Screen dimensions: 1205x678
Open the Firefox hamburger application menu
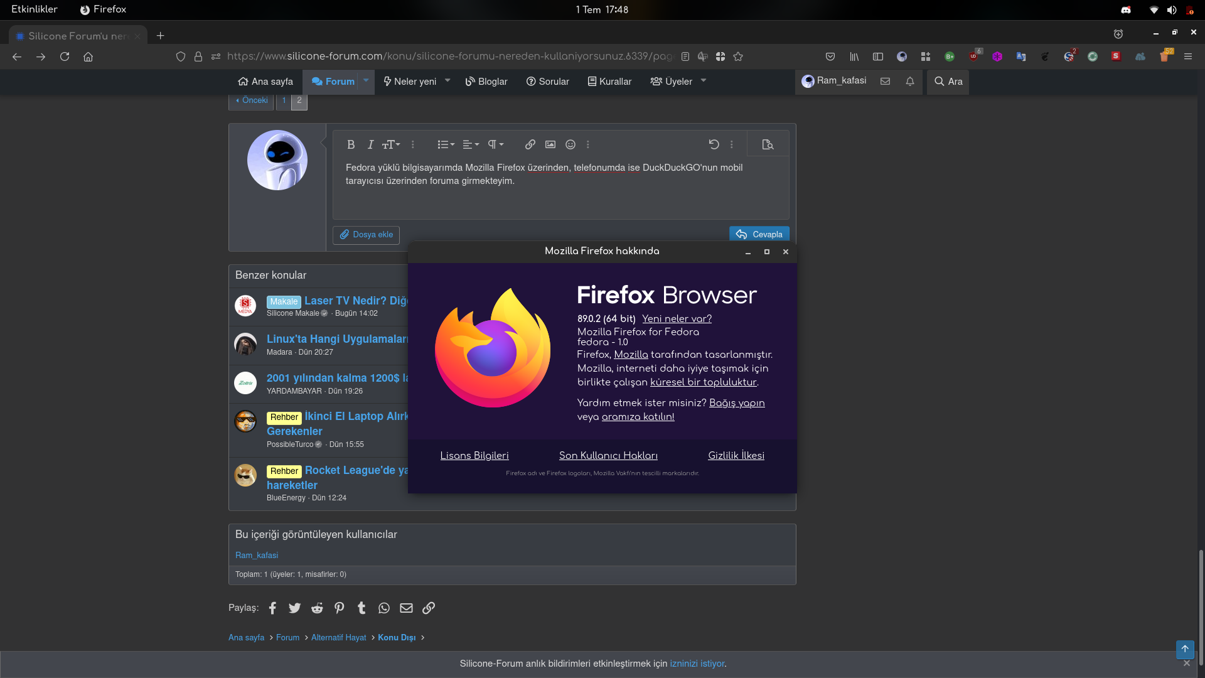pos(1188,56)
